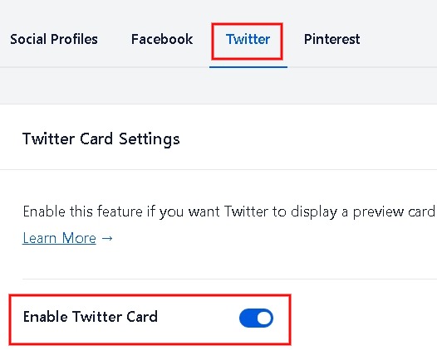Click the divider under Twitter Card Settings heading
The height and width of the screenshot is (350, 437).
point(218,169)
